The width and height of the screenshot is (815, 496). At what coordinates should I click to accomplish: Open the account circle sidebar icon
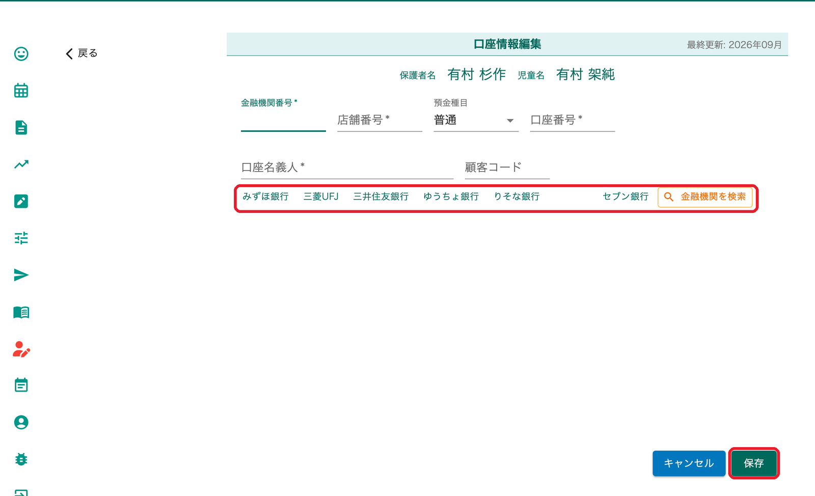point(21,422)
